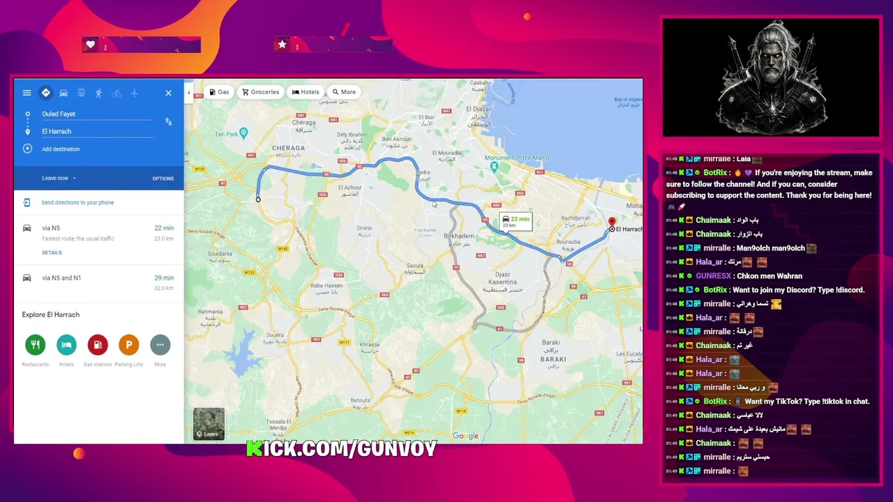
Task: Open DETAILS for the via N5 route
Action: pos(52,252)
